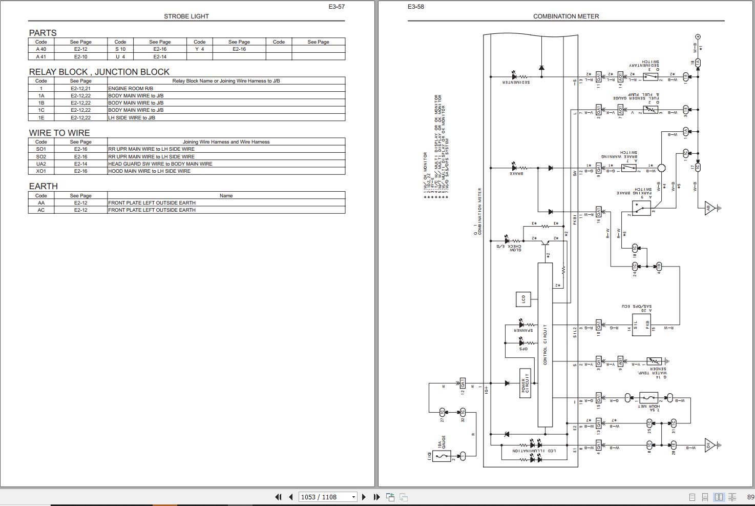Click HOOD MAIN WIRE to LH SIDE WIRE
Screen dimensions: 755x506
149,171
